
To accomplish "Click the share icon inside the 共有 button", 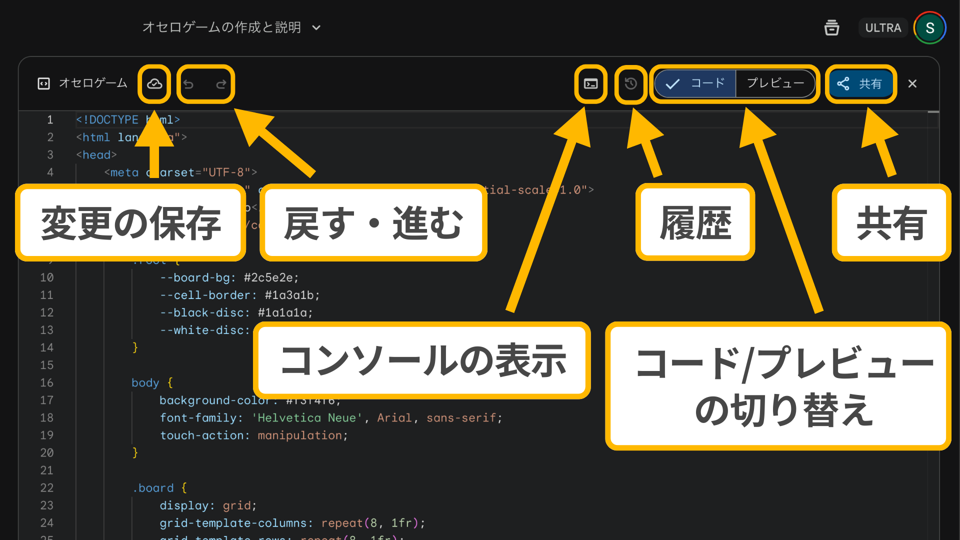I will click(x=843, y=84).
